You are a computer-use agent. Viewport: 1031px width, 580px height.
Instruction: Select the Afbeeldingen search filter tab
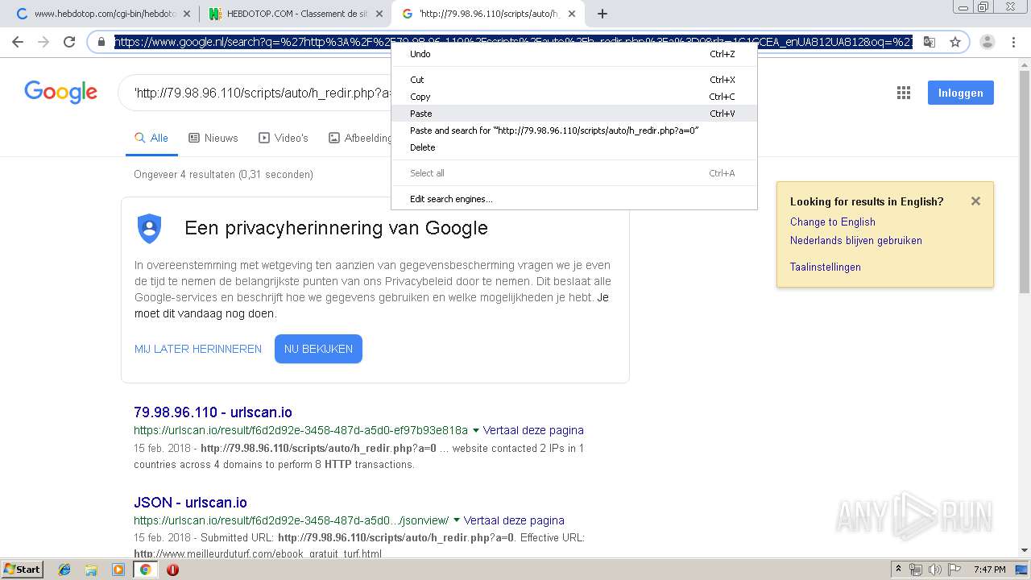(x=360, y=139)
